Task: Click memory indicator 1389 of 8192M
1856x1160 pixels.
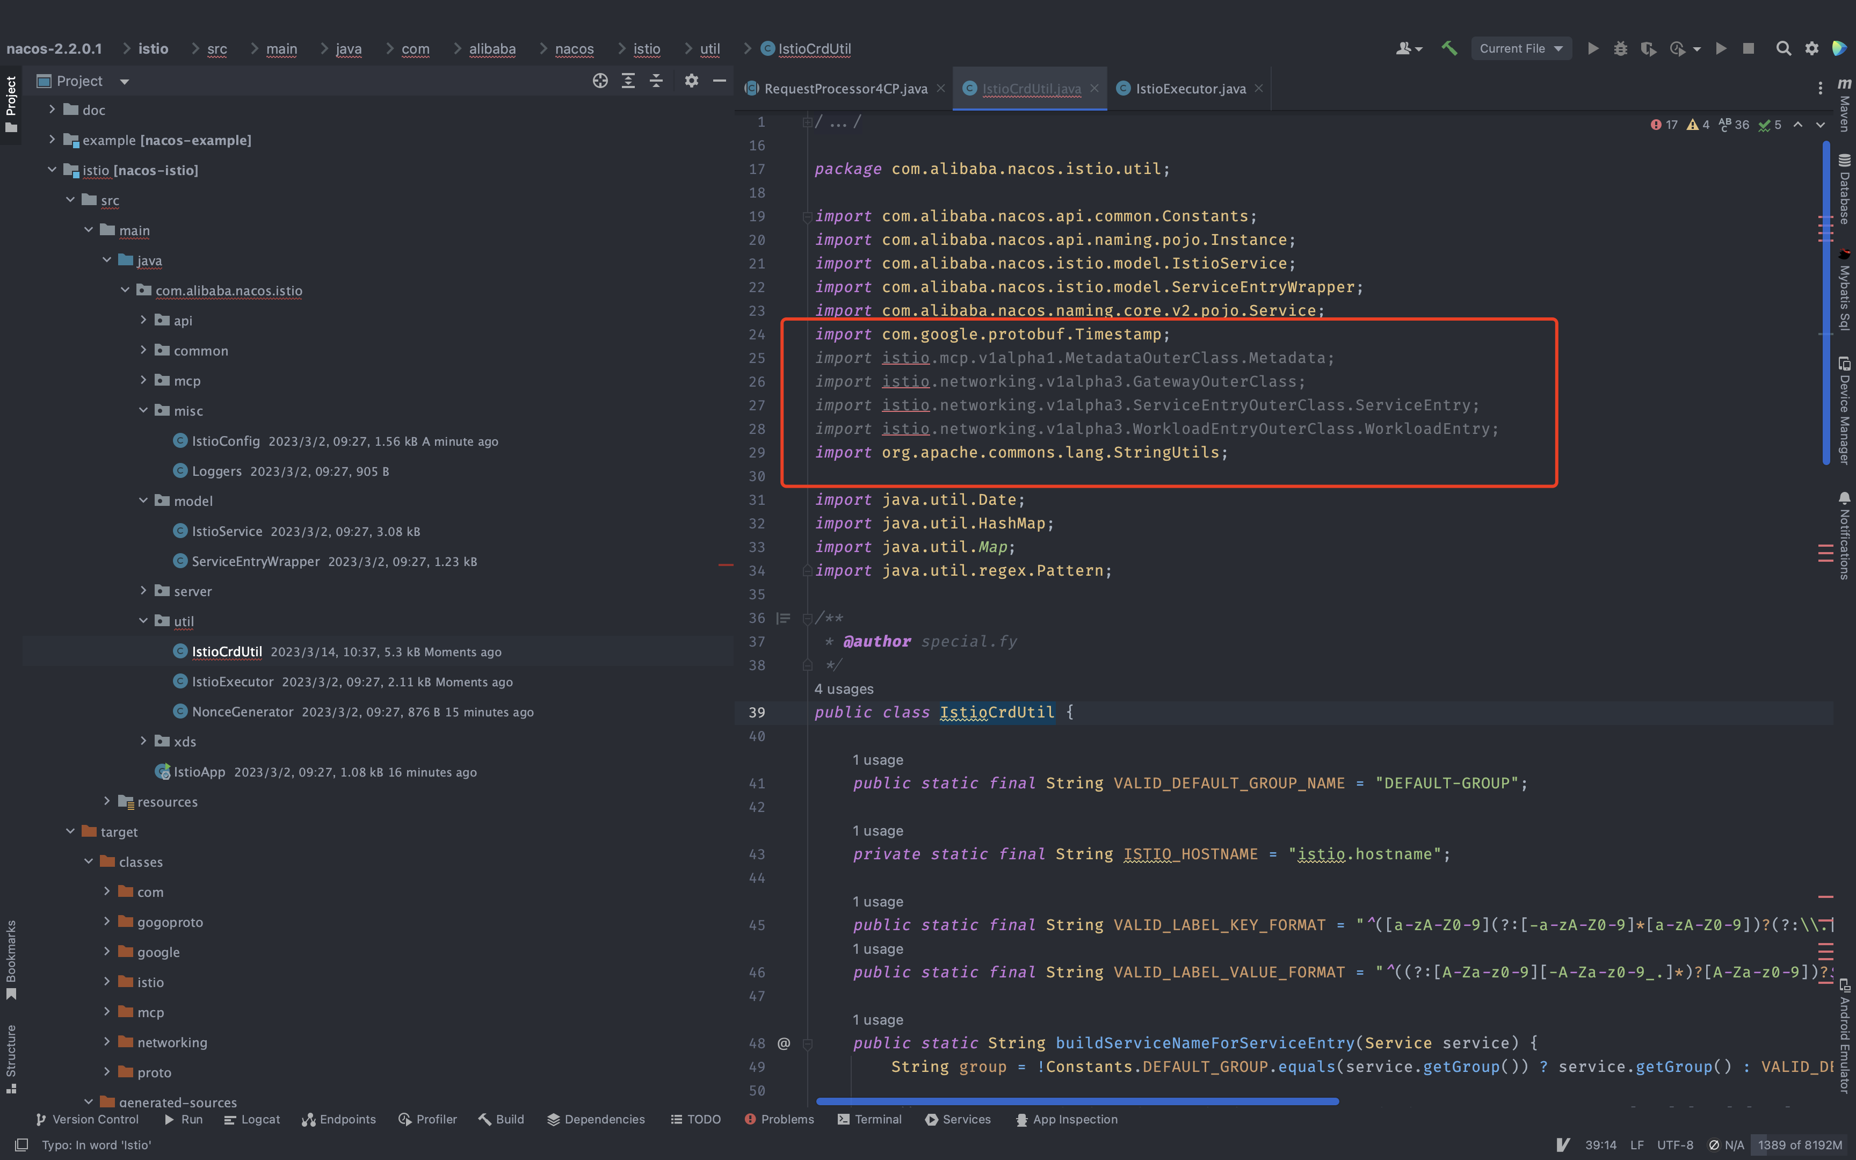Action: tap(1800, 1144)
